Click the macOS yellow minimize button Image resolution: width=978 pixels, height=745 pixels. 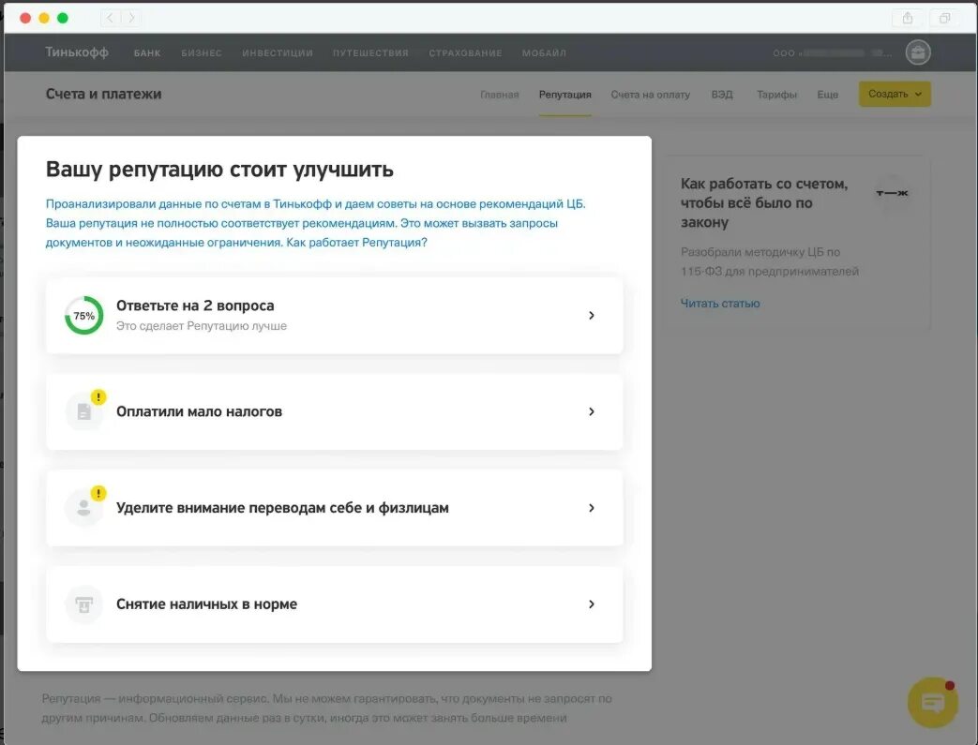tap(44, 18)
